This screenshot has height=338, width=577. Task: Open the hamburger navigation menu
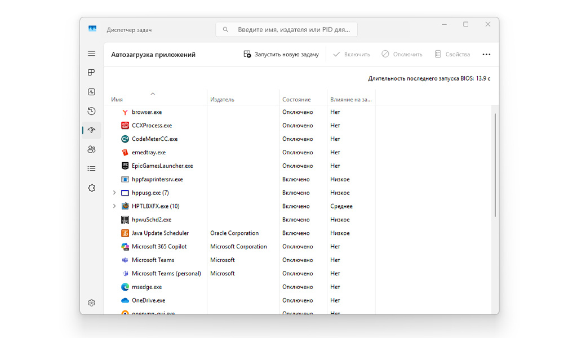coord(92,54)
